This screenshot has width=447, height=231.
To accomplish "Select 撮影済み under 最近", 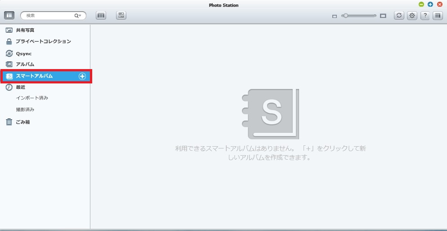I will [25, 109].
